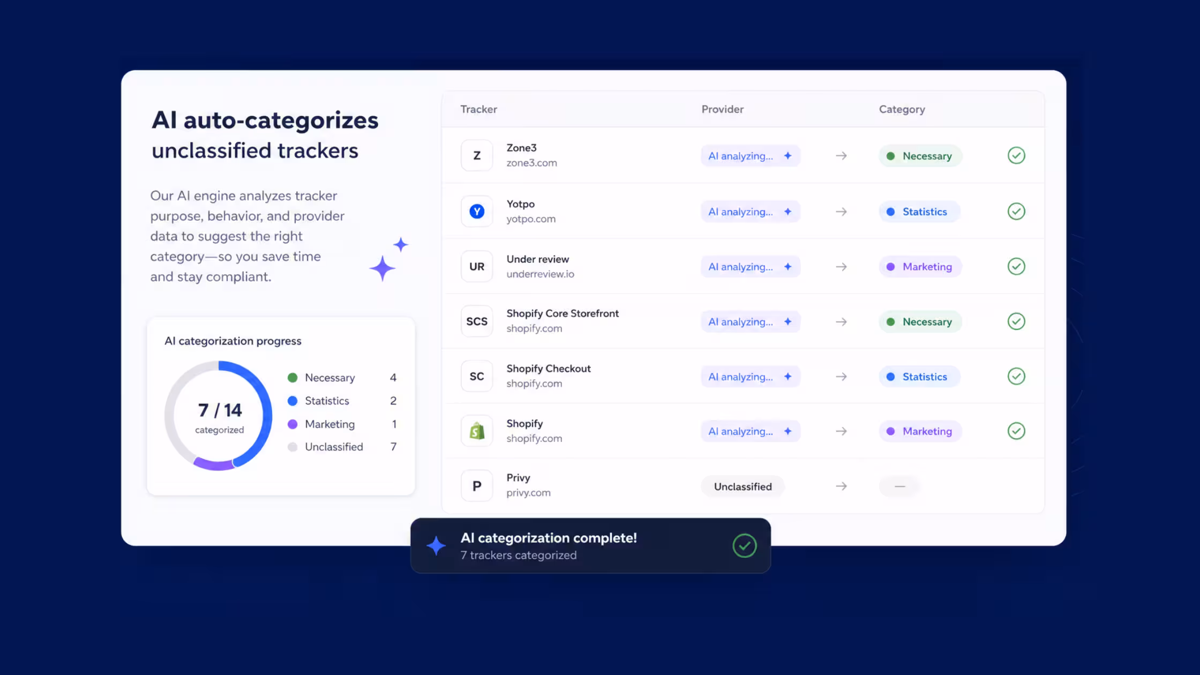
Task: Click the checkmark on the categorization complete toast
Action: click(x=745, y=546)
